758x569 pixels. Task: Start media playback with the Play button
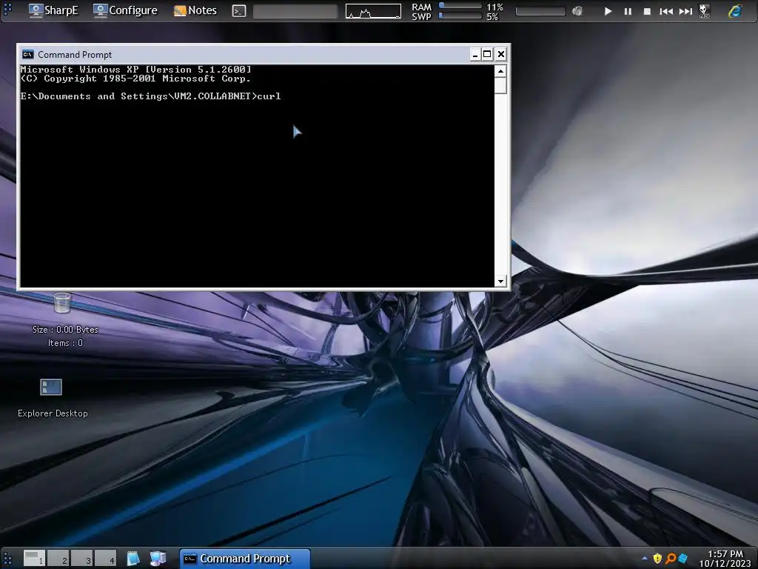coord(608,11)
